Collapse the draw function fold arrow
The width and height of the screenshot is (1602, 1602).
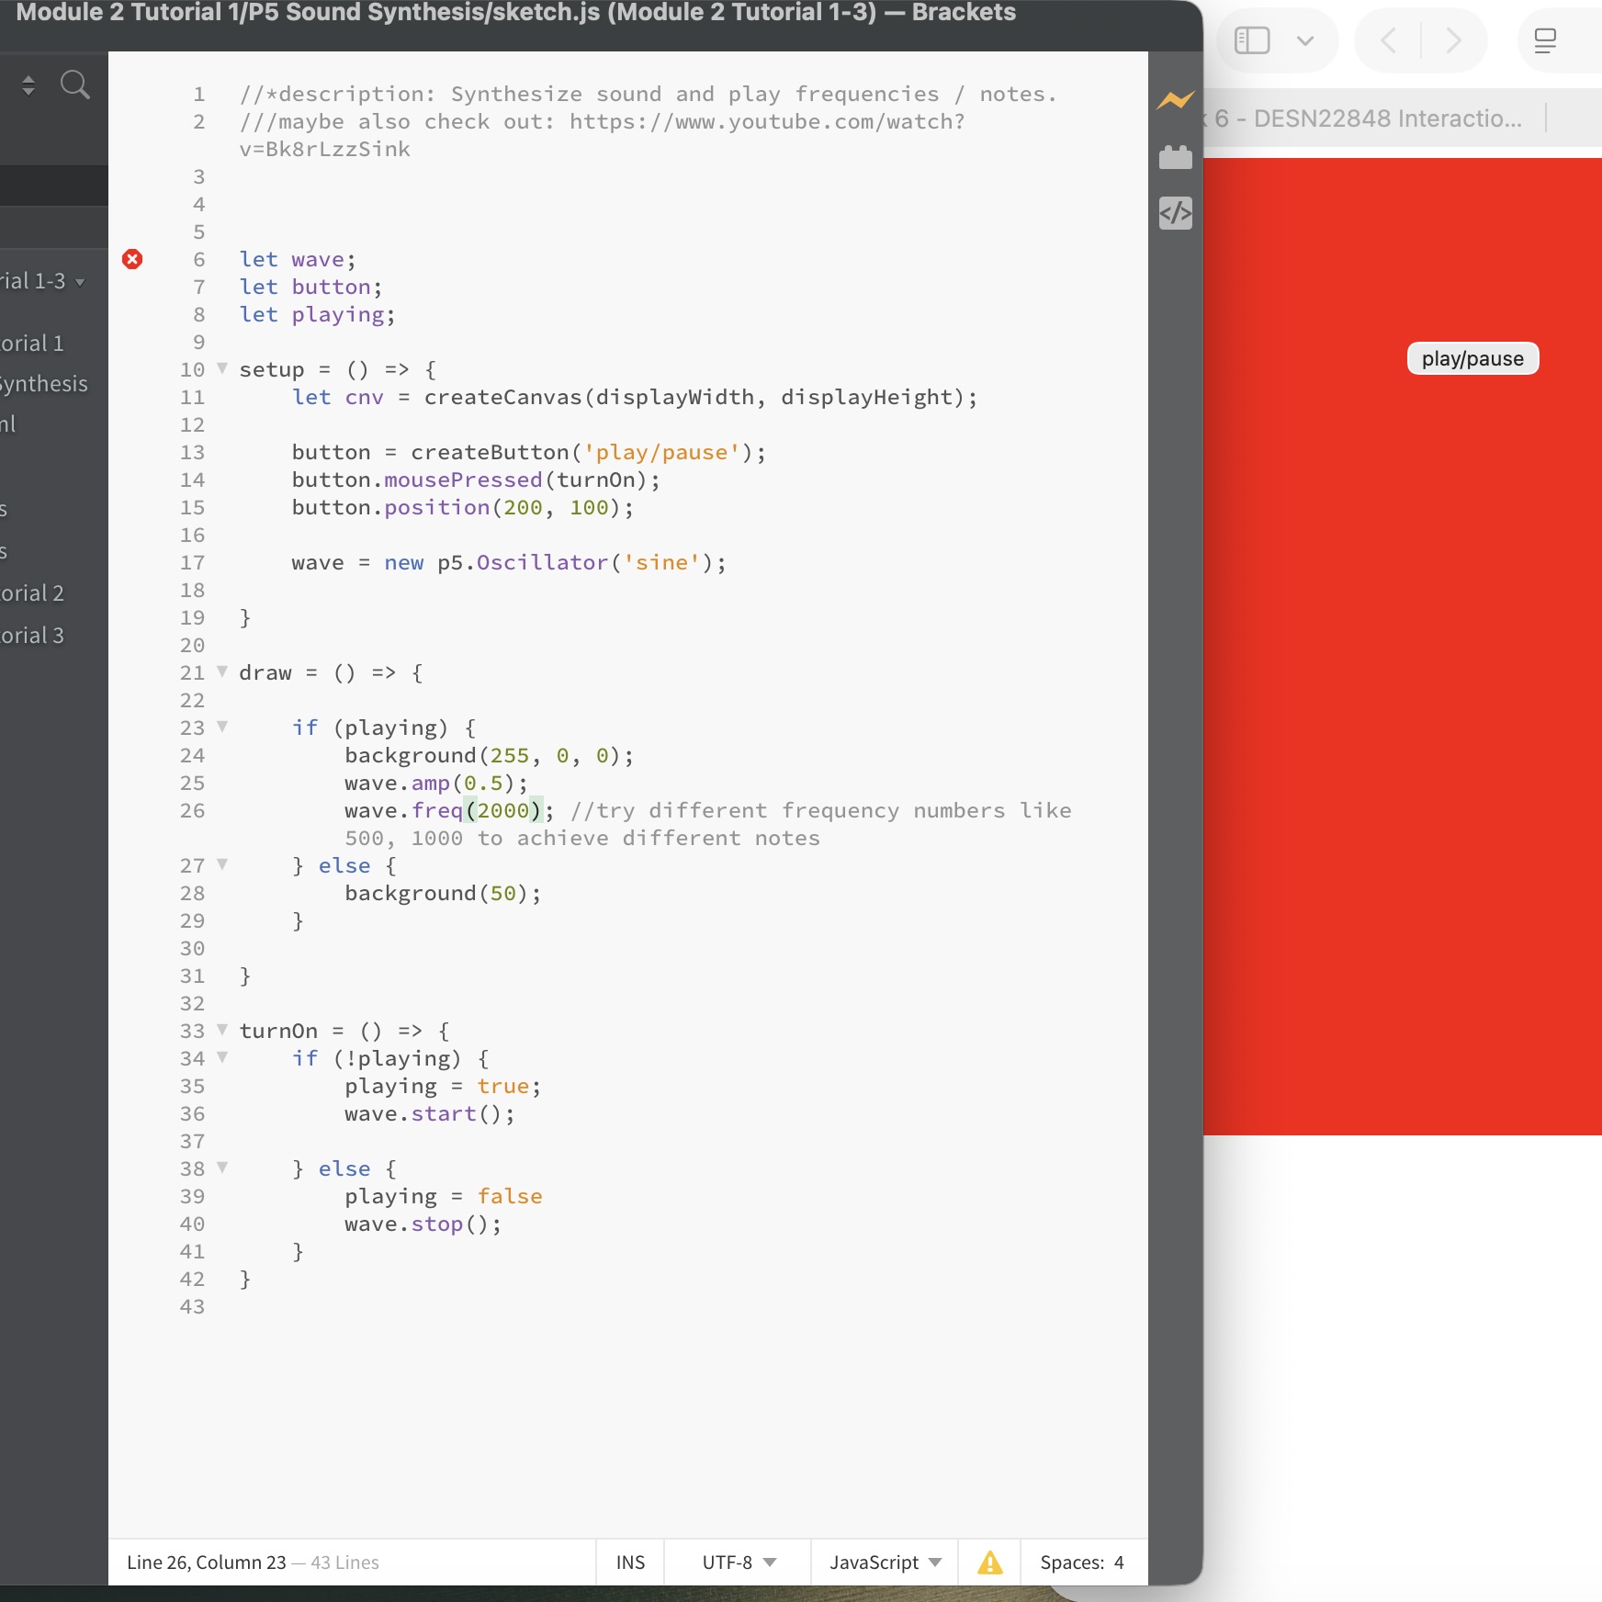(x=222, y=671)
